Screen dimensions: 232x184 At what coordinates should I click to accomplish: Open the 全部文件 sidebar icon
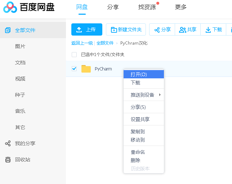coord(8,30)
